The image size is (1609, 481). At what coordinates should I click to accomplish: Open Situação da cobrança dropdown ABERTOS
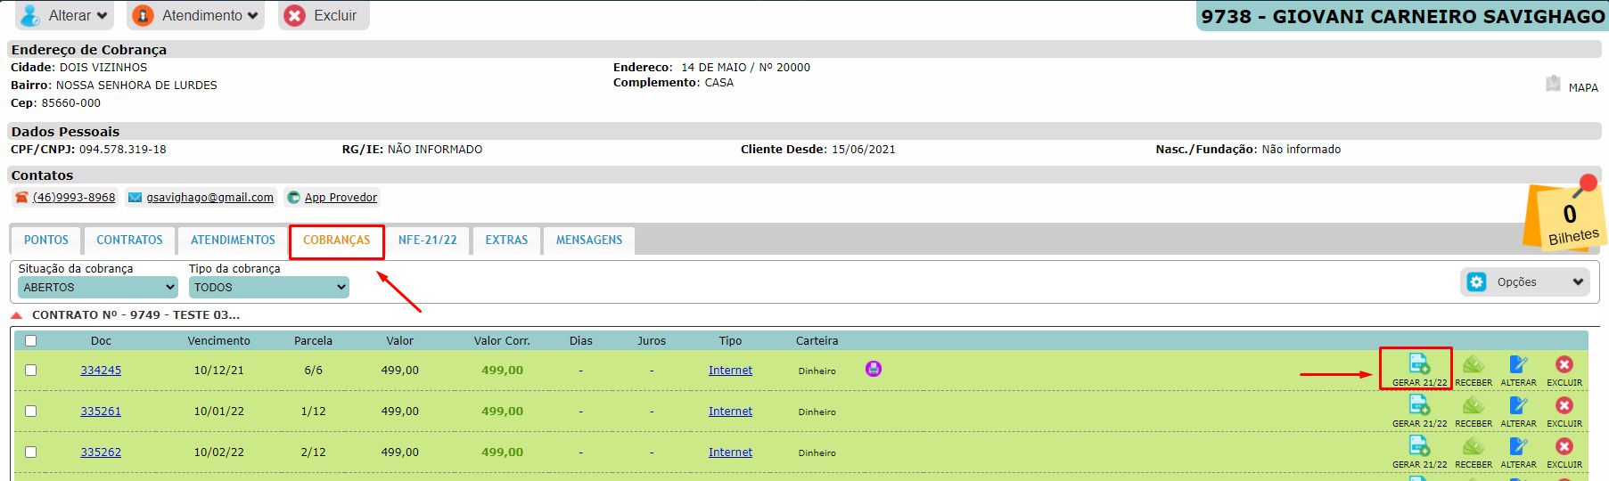(98, 287)
